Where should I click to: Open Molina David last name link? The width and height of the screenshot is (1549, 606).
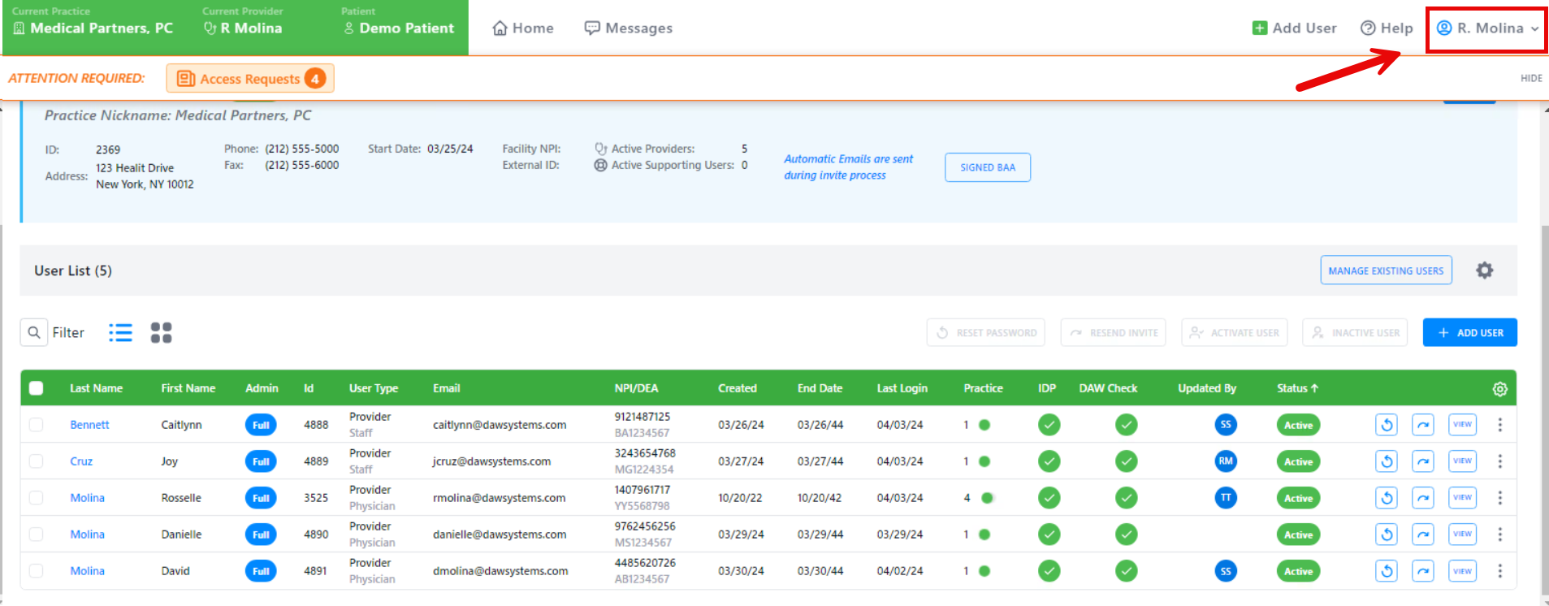[87, 571]
